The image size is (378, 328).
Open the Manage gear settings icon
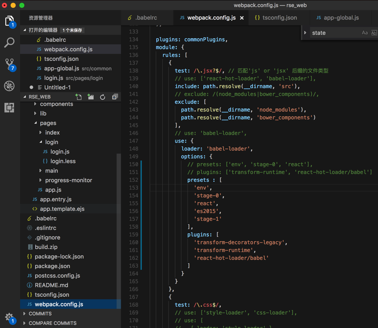pos(10,317)
